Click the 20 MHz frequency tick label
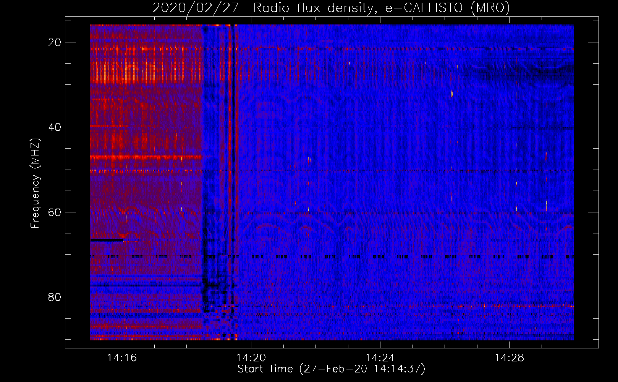Screen dimensions: 618x382 (x=55, y=42)
